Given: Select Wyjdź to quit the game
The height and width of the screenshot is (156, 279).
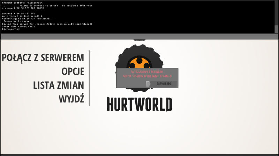Looking at the screenshot, I should (x=71, y=98).
